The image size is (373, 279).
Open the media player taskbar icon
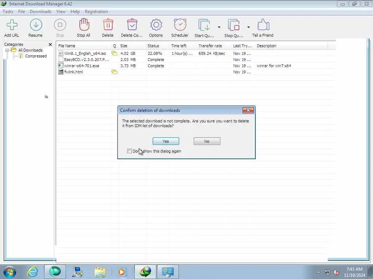[x=122, y=272]
